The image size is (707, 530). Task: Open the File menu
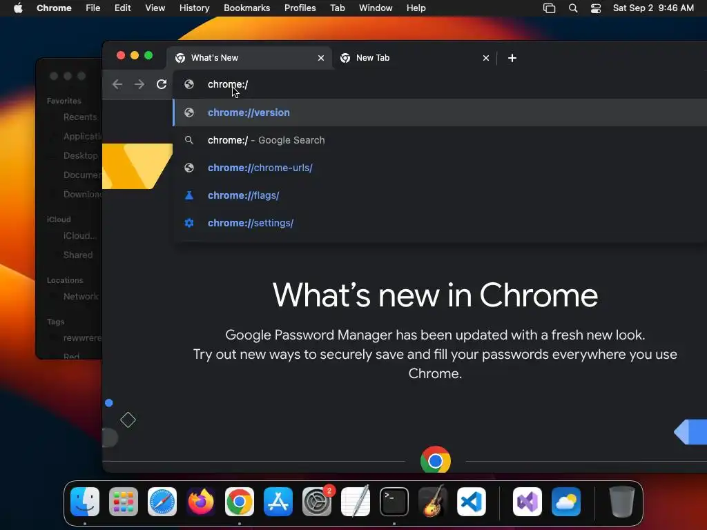tap(93, 8)
